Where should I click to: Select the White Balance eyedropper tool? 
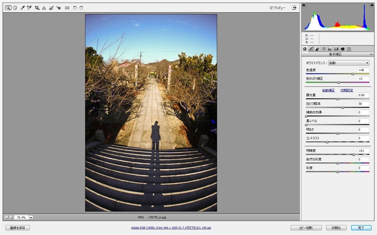[22, 8]
